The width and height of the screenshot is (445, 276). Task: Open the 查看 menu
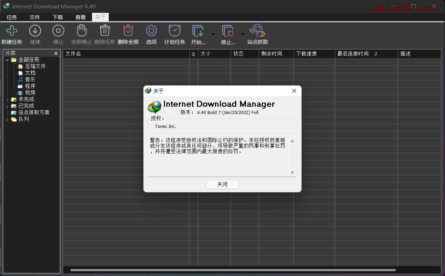tap(81, 17)
